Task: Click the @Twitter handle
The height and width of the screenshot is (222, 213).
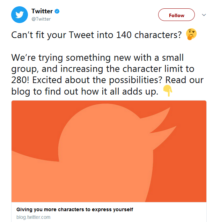Action: click(x=41, y=19)
